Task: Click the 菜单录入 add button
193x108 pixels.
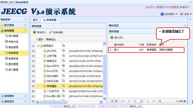Action: (40, 32)
